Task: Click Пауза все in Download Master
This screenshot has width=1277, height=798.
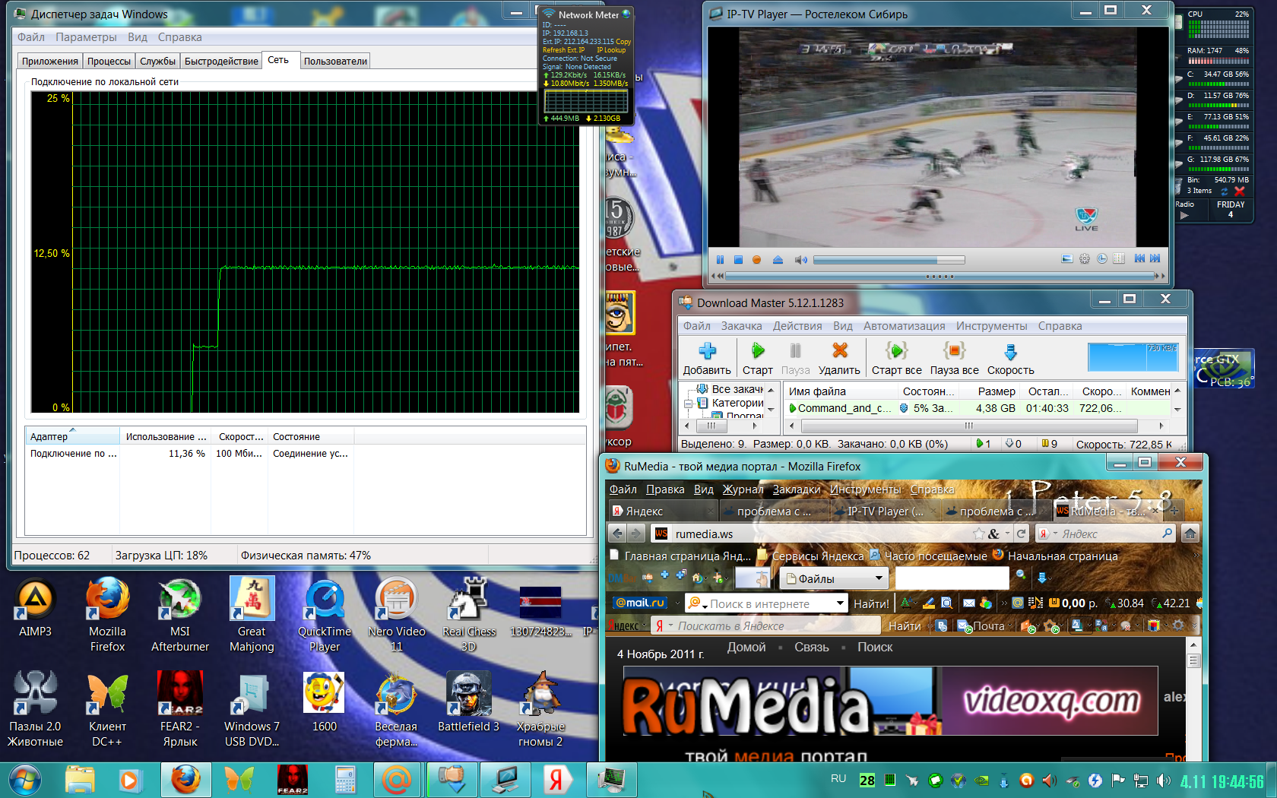Action: point(954,358)
